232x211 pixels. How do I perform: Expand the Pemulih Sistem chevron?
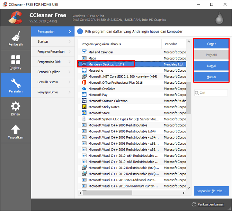[x=70, y=82]
